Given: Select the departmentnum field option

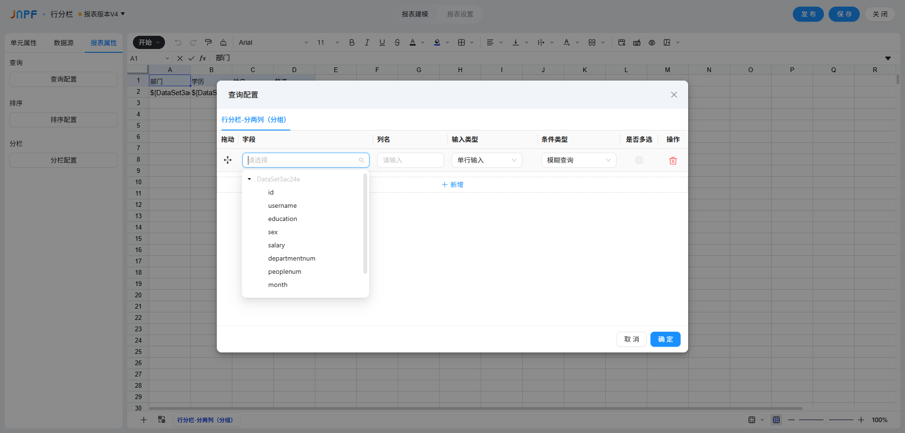Looking at the screenshot, I should (292, 258).
